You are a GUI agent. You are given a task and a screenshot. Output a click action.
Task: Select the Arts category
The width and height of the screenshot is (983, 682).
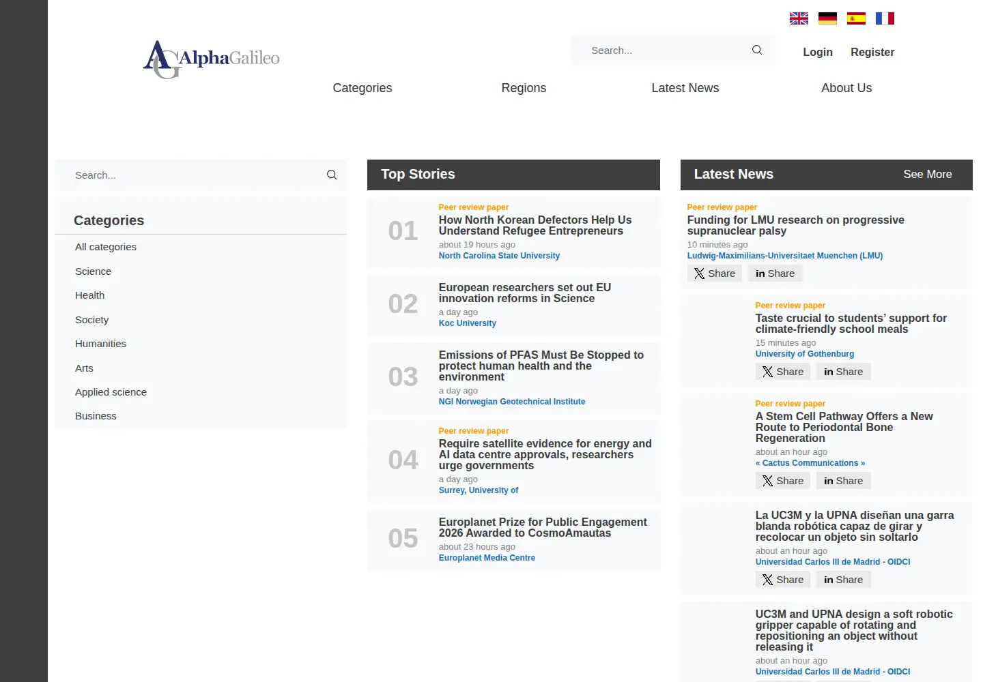point(84,368)
